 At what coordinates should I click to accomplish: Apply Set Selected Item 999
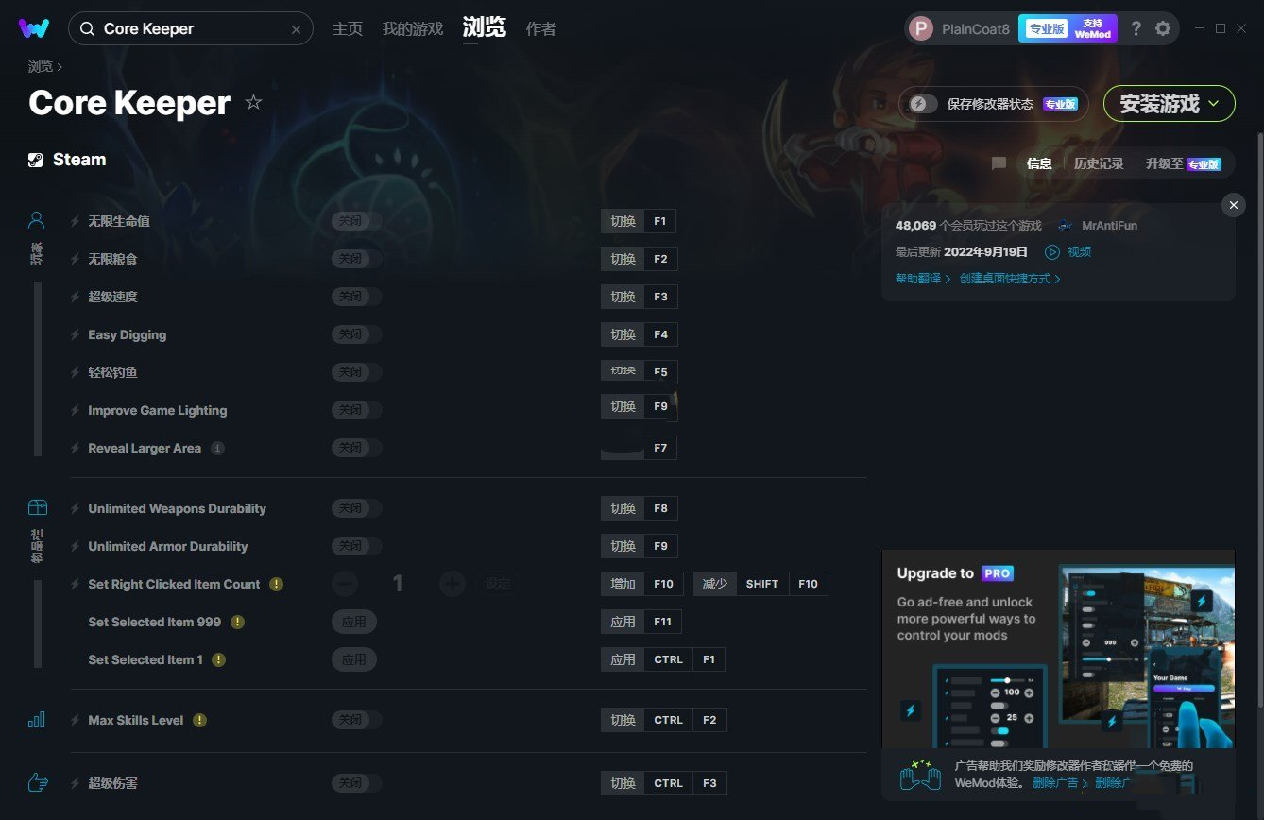(x=354, y=622)
